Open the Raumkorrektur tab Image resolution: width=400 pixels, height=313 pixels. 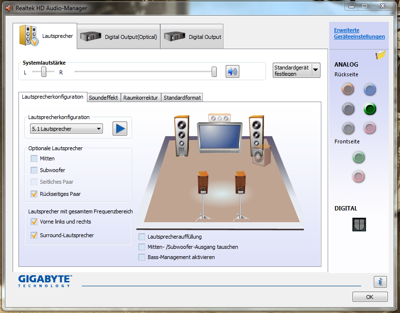[x=141, y=98]
